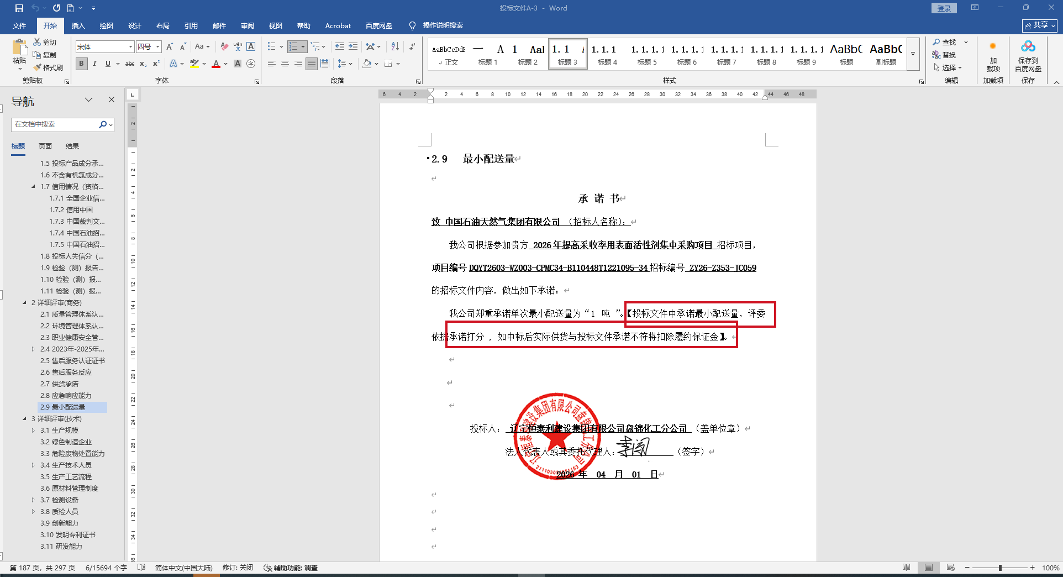Screen dimensions: 1063x577
Task: Apply distributed alignment to the paragraph
Action: click(x=325, y=64)
